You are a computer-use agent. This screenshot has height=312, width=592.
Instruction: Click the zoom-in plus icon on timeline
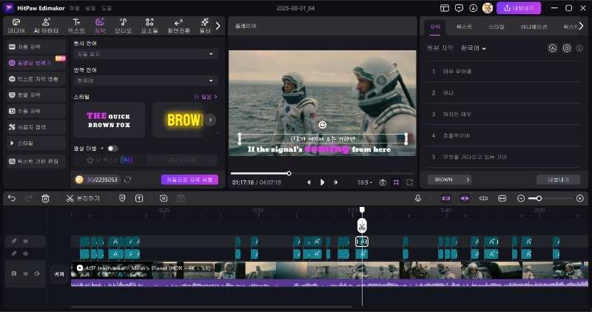point(580,198)
